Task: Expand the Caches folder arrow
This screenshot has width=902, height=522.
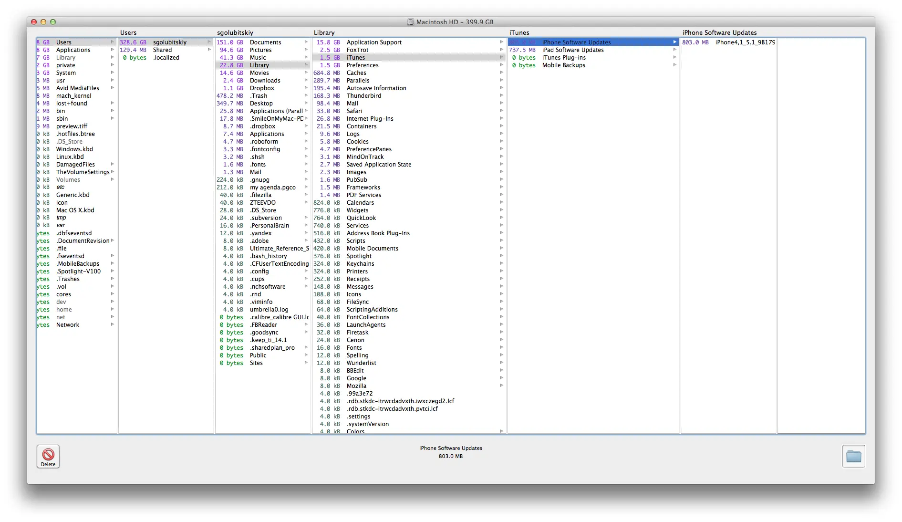Action: pos(502,73)
